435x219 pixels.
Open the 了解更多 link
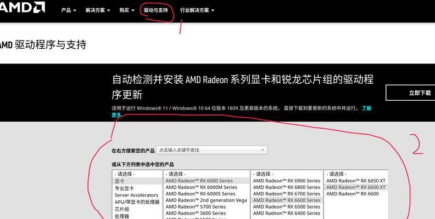click(366, 108)
